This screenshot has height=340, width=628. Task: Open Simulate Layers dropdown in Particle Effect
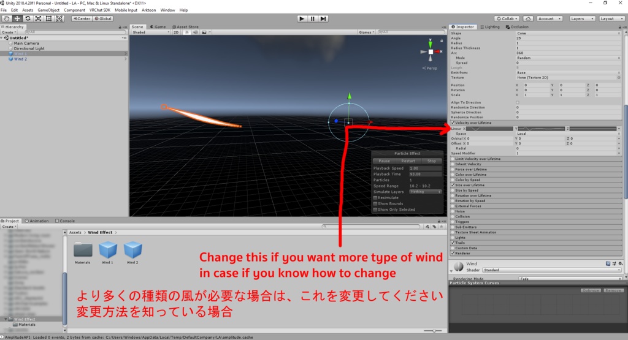426,192
